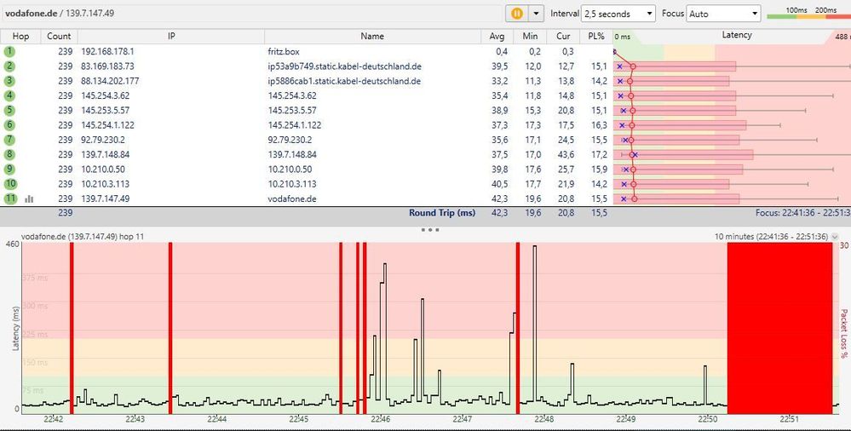Click IP cell 10.210.0.50
851x431 pixels.
coord(102,169)
